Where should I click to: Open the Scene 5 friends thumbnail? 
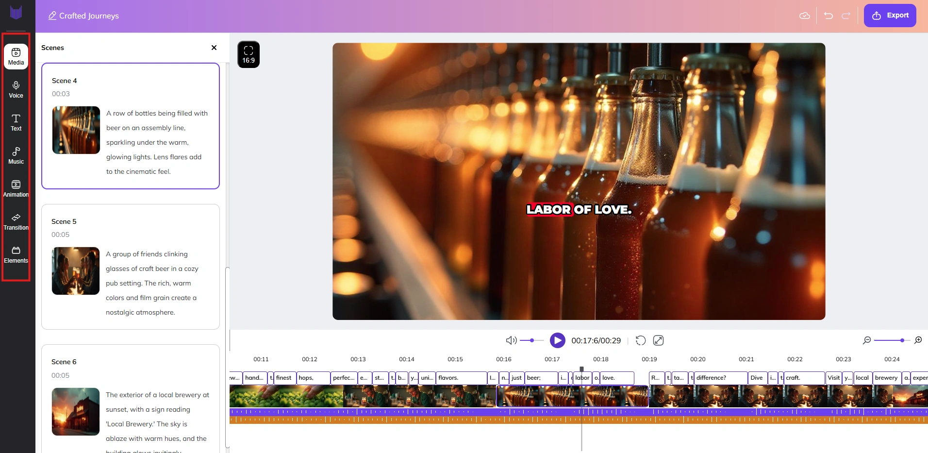pos(76,271)
